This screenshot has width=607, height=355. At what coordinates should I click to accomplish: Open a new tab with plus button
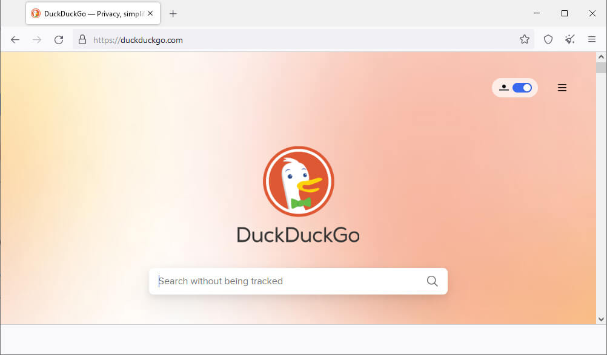tap(173, 14)
